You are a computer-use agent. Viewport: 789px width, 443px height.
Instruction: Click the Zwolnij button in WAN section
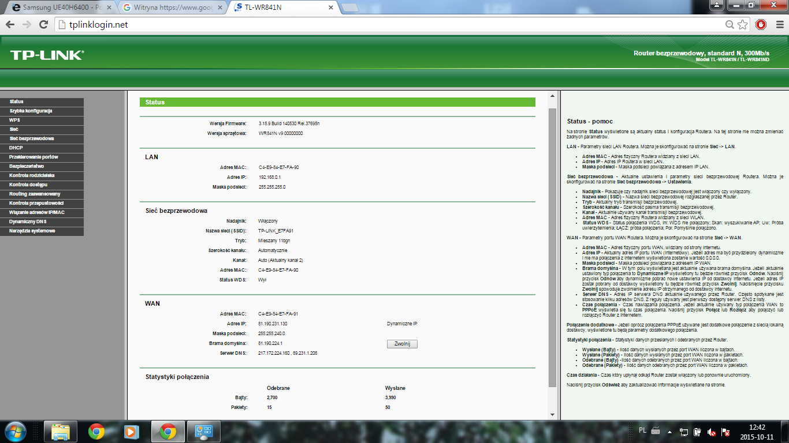click(402, 344)
